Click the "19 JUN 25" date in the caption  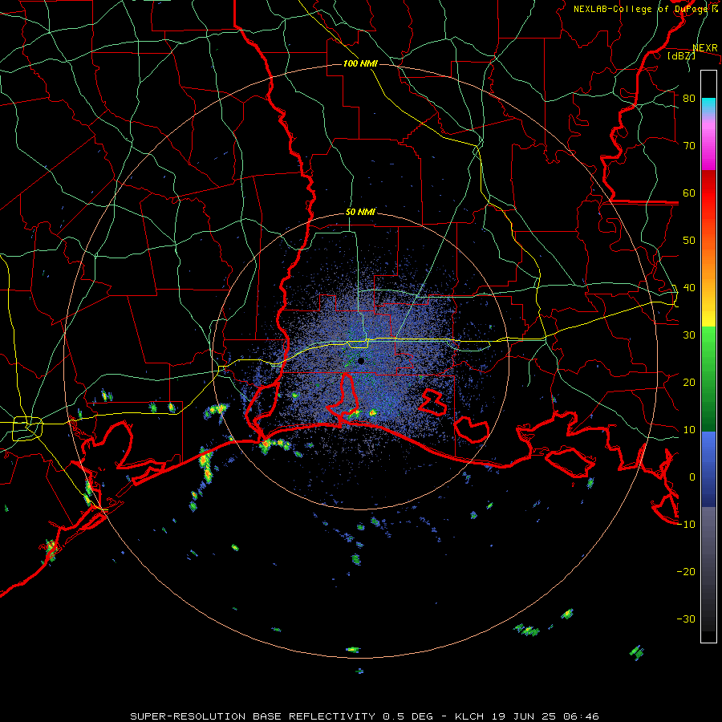pos(525,716)
